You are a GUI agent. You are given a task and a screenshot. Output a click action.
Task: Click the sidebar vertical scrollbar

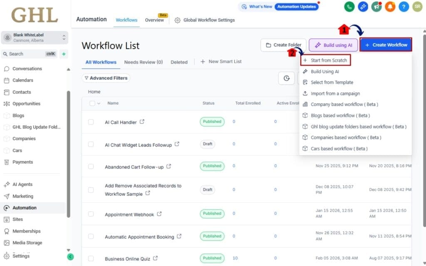click(68, 154)
